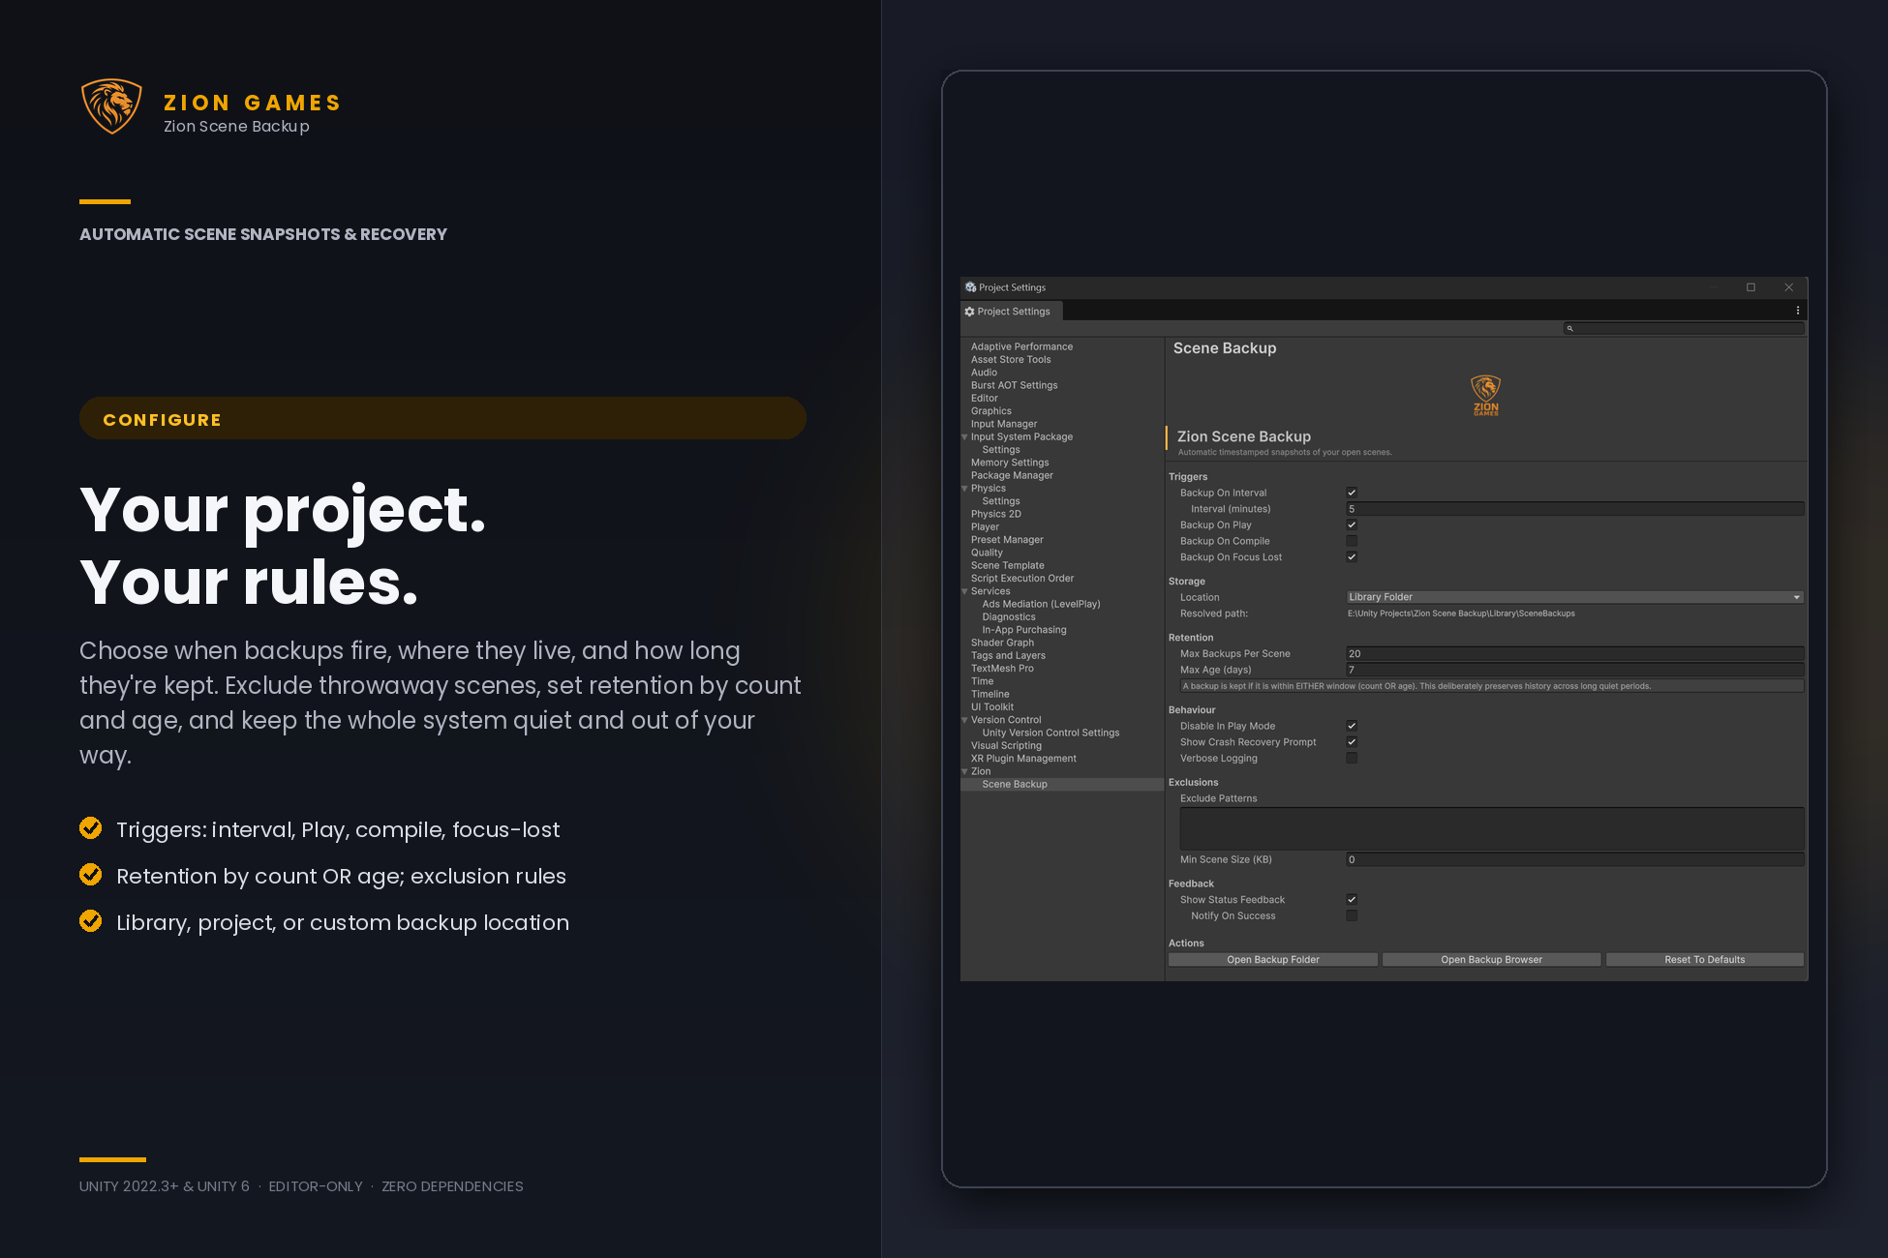Open the Location Library Folder dropdown
The height and width of the screenshot is (1258, 1888).
point(1574,597)
